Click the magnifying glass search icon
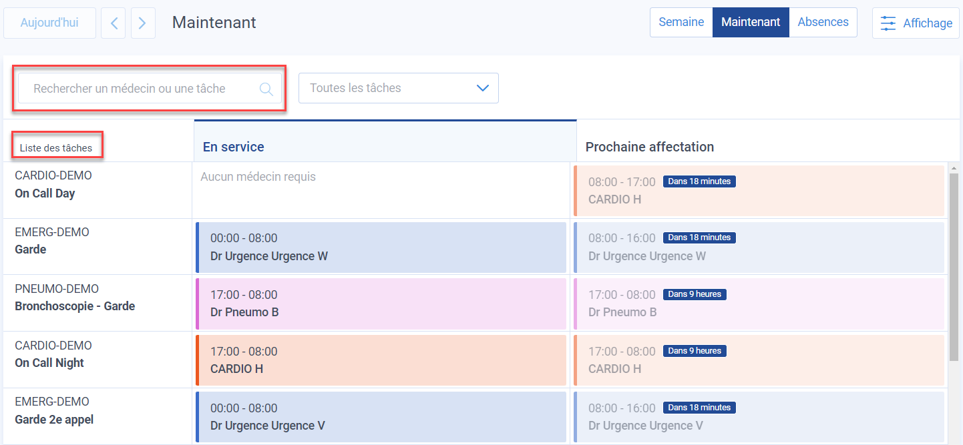963x445 pixels. coord(266,89)
